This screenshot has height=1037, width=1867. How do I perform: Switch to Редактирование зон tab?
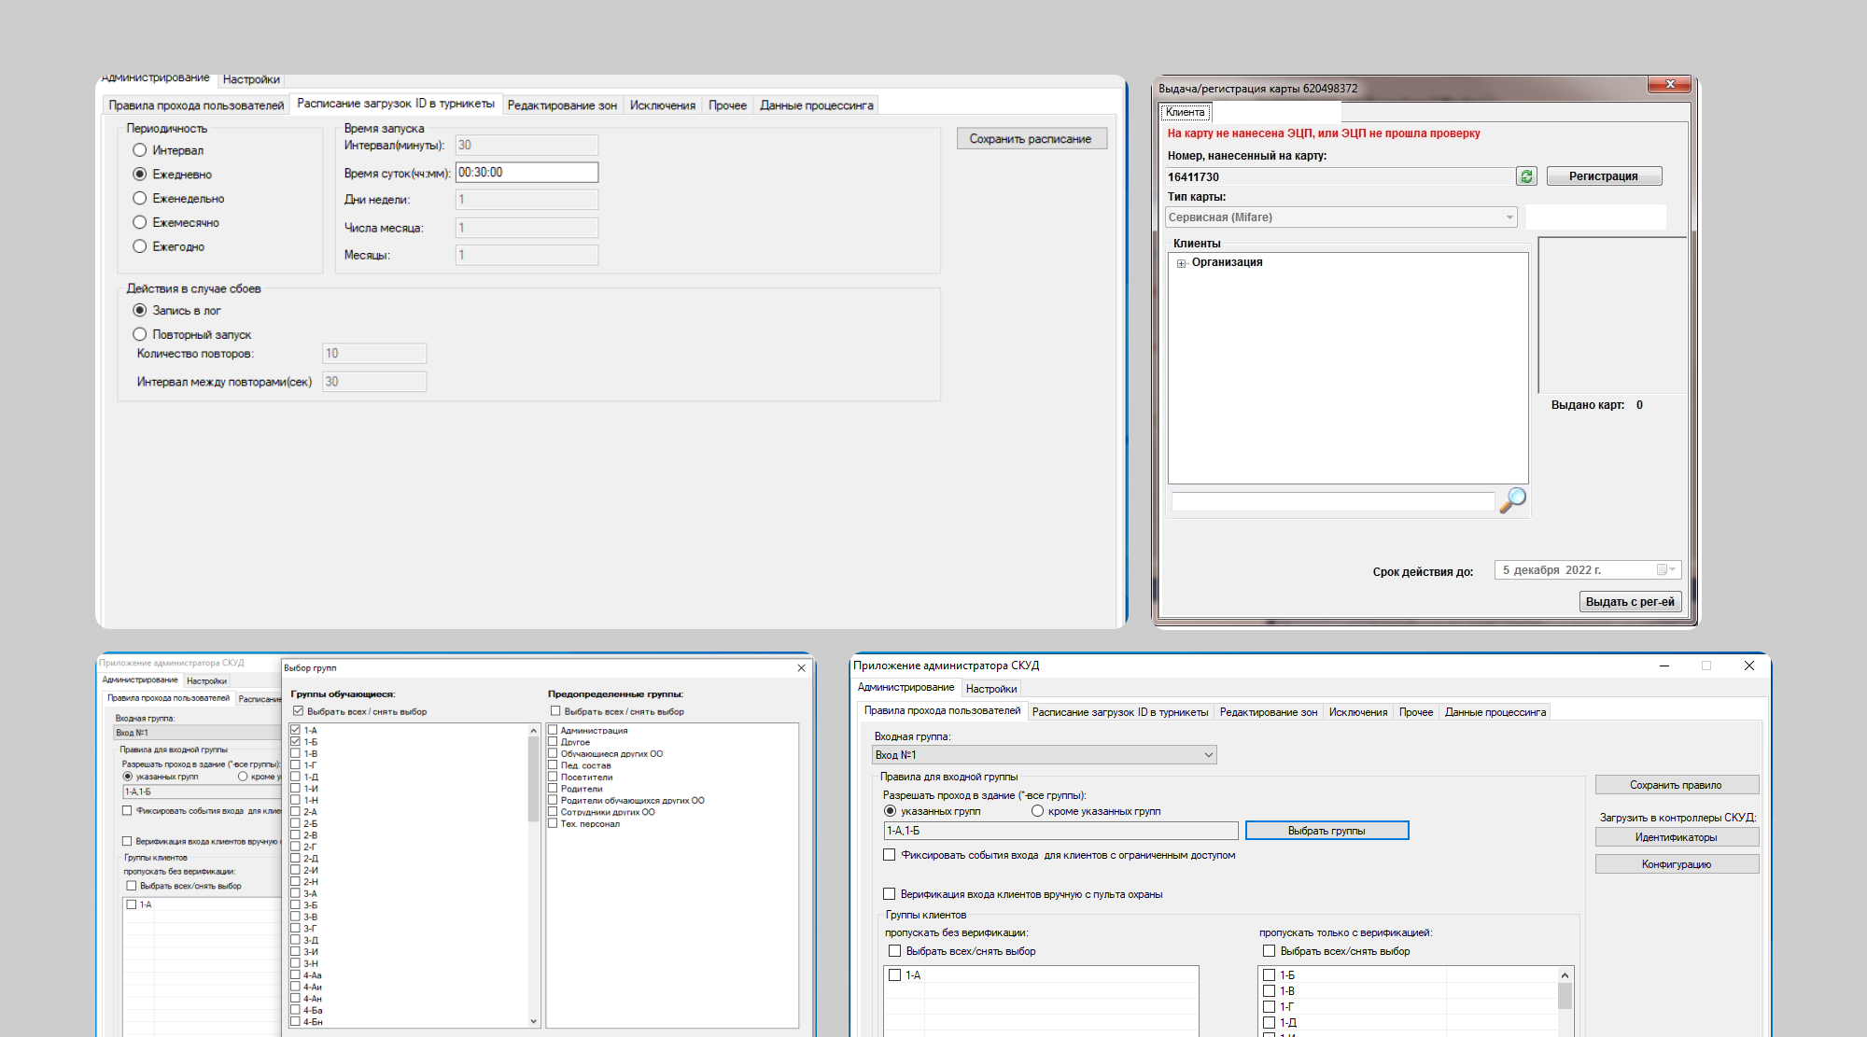coord(562,105)
